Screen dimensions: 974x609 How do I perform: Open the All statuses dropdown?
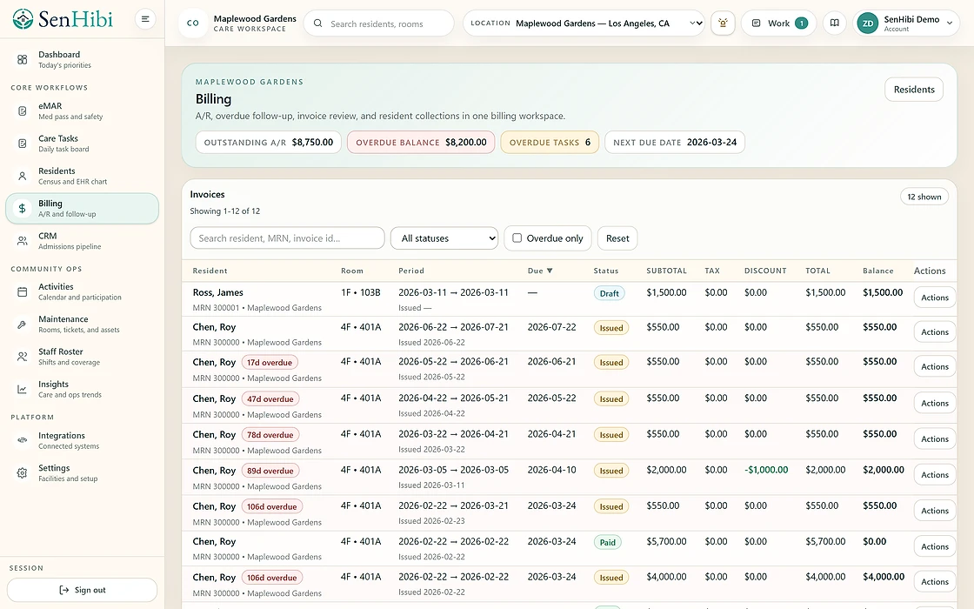pyautogui.click(x=444, y=238)
